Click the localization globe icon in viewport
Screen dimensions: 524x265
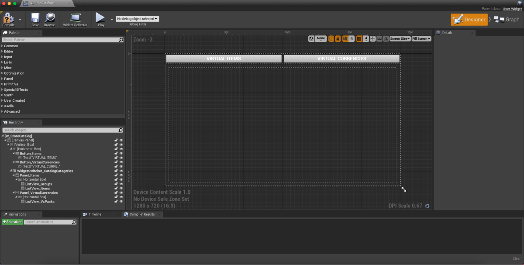(x=311, y=39)
